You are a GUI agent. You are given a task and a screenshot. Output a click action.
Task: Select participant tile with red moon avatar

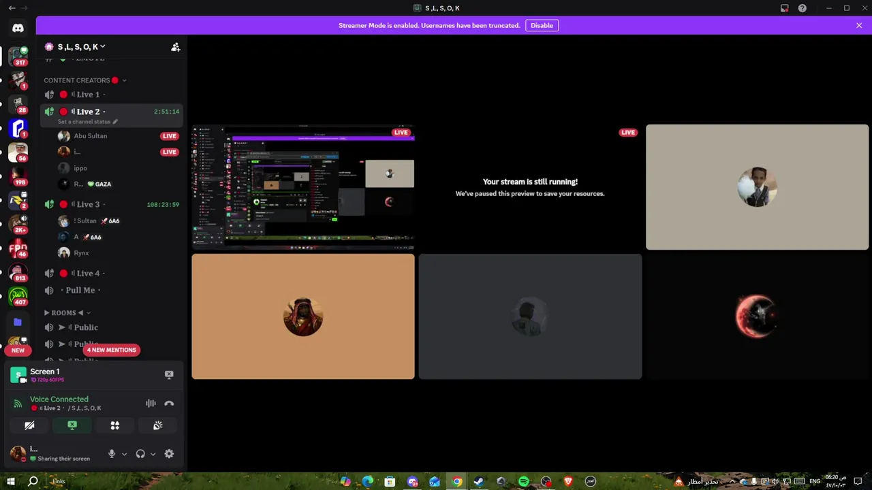pos(757,316)
